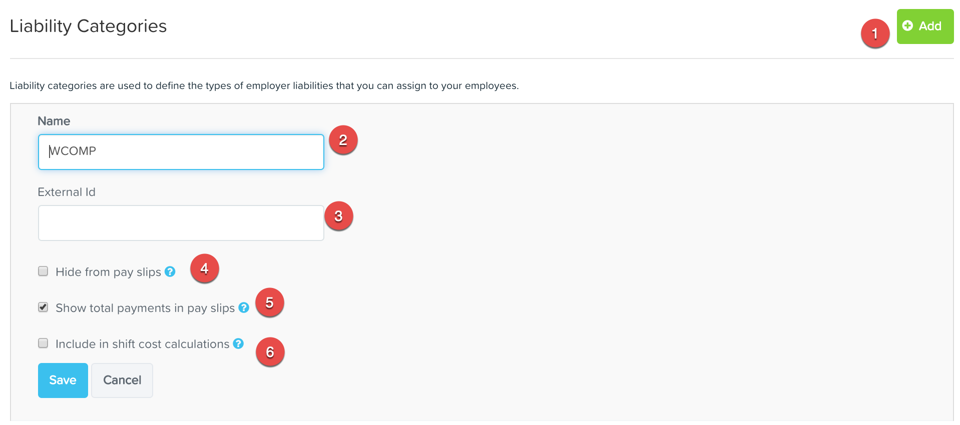This screenshot has width=960, height=425.
Task: Click the External Id label
Action: 67,192
